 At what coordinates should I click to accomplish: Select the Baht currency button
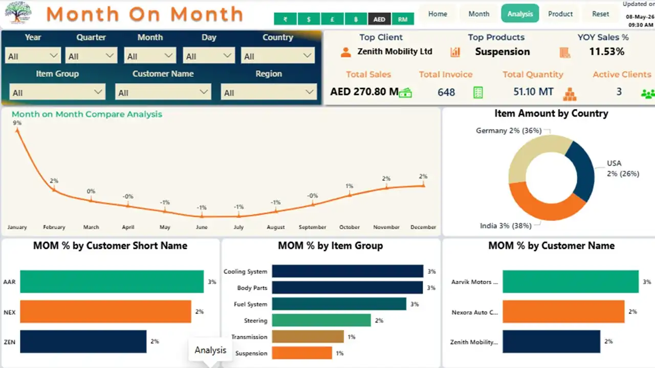[x=356, y=19]
